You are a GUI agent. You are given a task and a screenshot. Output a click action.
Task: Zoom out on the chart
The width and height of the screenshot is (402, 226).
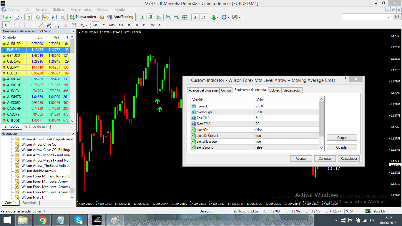point(177,17)
